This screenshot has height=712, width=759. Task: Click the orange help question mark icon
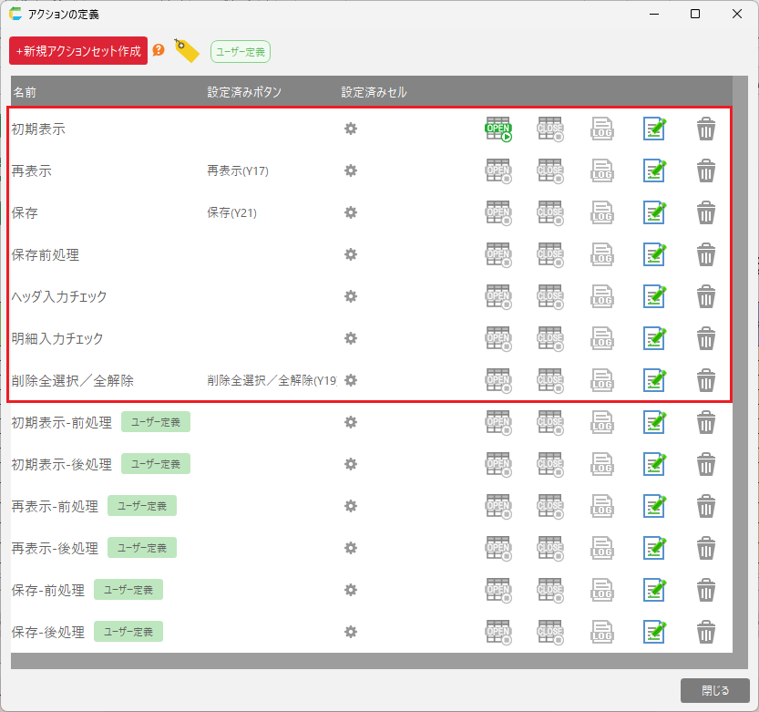tap(159, 50)
